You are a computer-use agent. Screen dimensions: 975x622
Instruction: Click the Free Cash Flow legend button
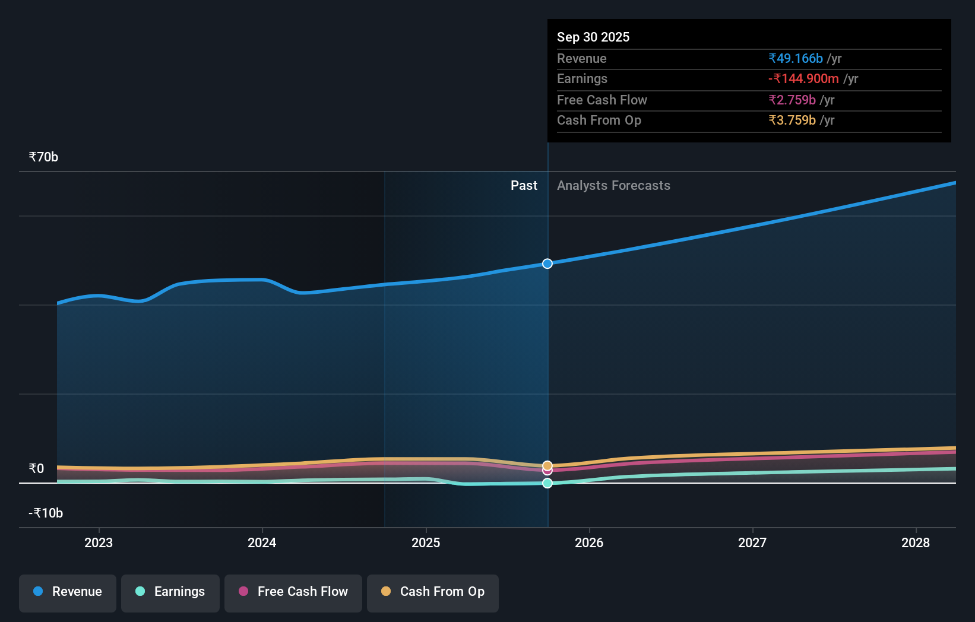tap(293, 592)
